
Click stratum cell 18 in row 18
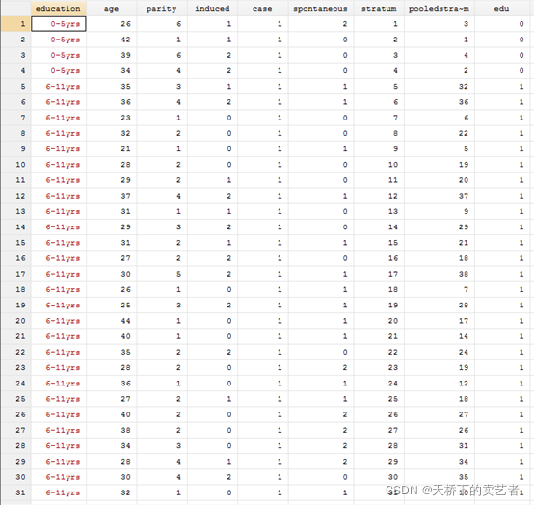pyautogui.click(x=379, y=289)
